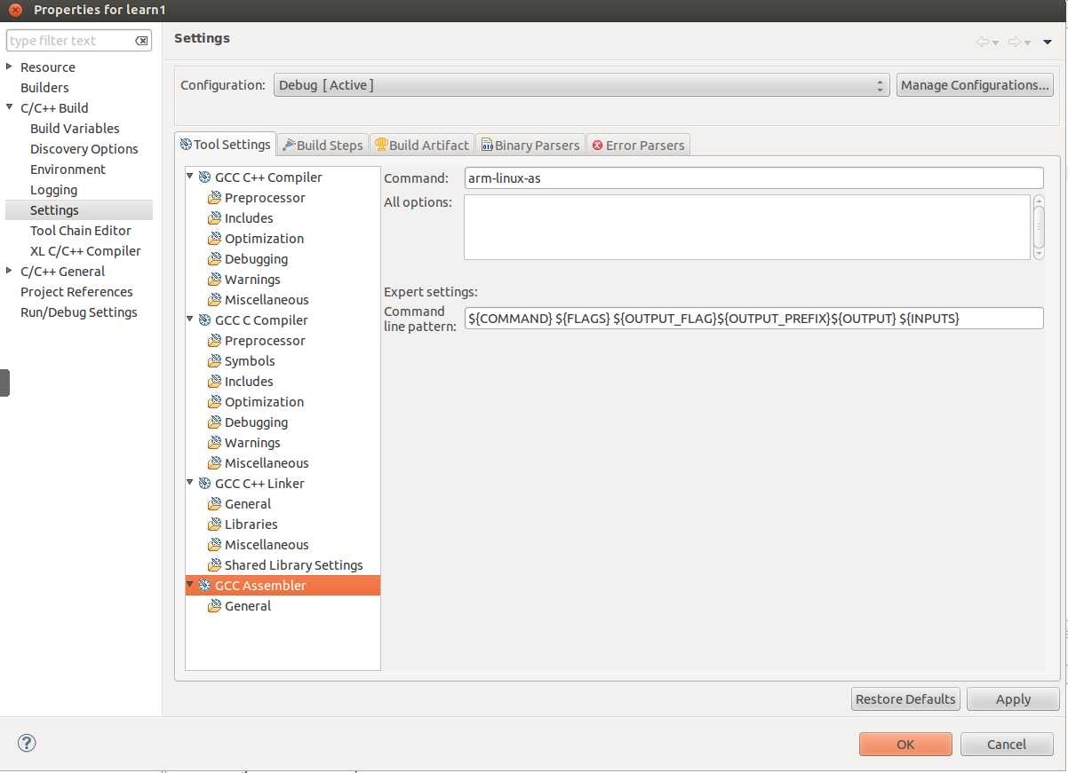Screen dimensions: 1068x773
Task: Open Tool Chain Editor page
Action: coord(81,231)
